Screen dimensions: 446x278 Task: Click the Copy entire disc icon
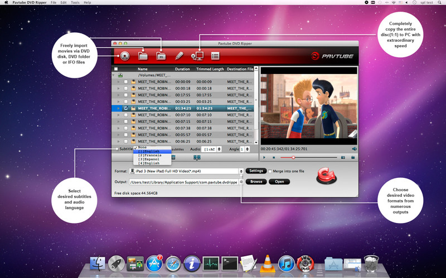point(197,56)
